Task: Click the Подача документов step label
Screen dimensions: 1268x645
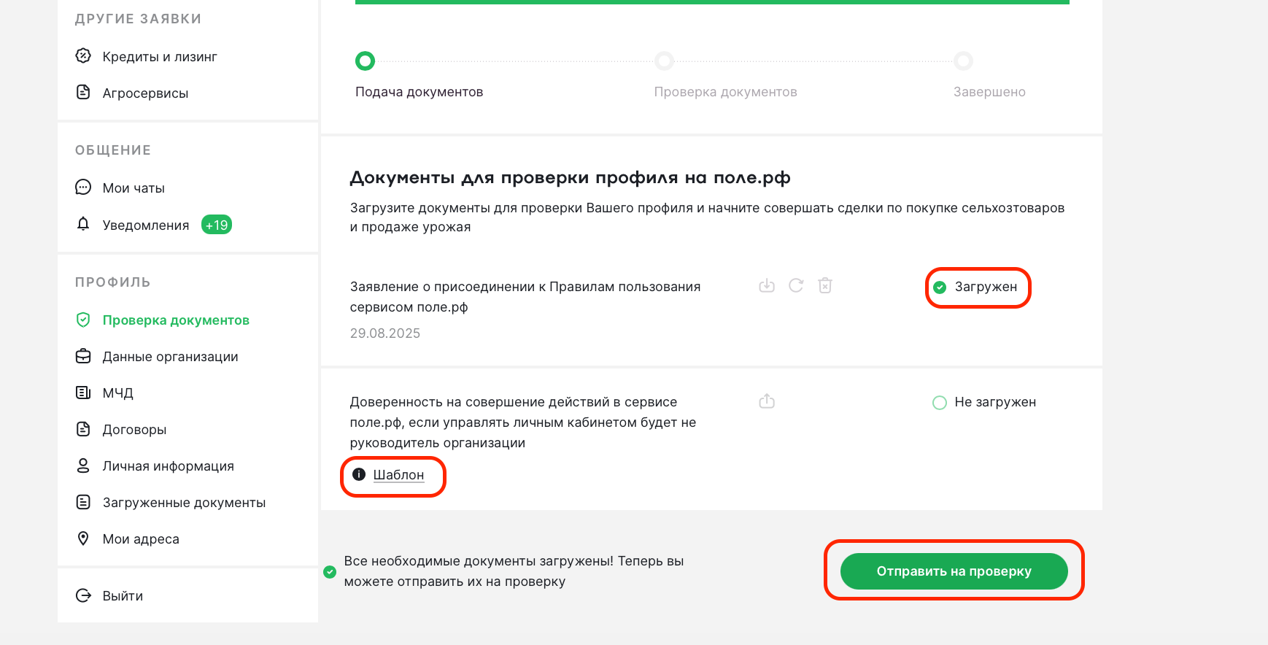Action: click(419, 92)
